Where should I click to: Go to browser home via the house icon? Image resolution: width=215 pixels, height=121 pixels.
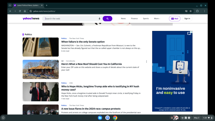coord(25,11)
